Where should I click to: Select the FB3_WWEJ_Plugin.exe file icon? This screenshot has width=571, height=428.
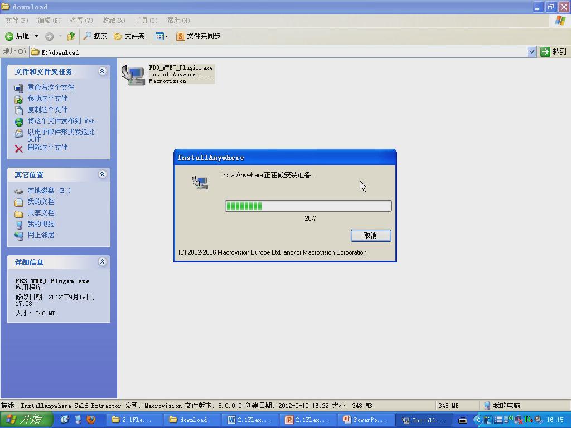(133, 75)
